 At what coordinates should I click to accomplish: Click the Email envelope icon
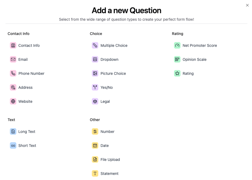pos(13,59)
